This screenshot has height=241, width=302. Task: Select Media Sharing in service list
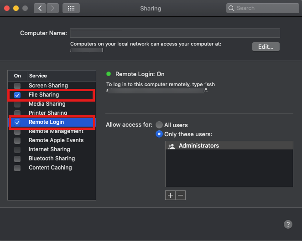[x=47, y=104]
